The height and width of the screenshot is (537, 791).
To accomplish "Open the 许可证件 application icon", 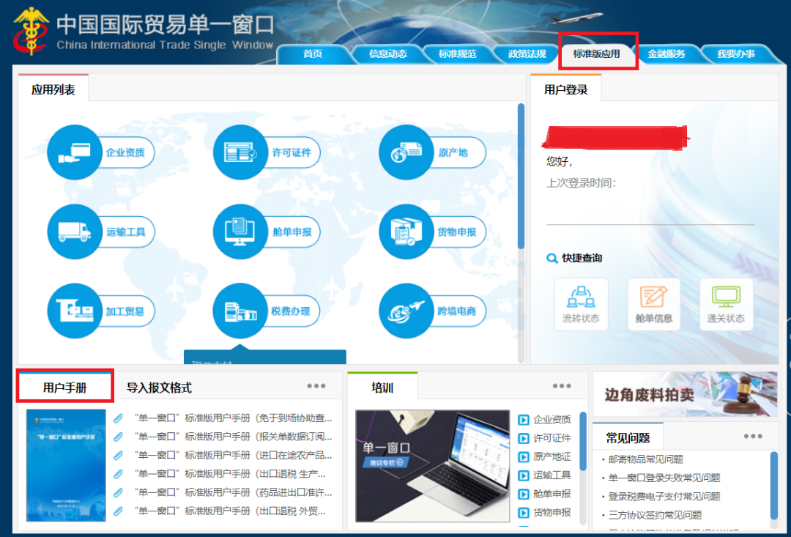I will click(241, 152).
